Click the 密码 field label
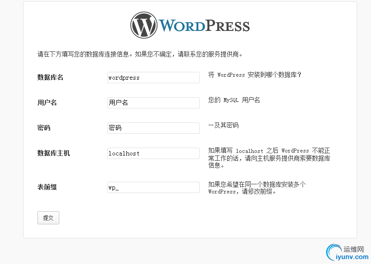Viewport: 371px width, 264px height. (44, 128)
